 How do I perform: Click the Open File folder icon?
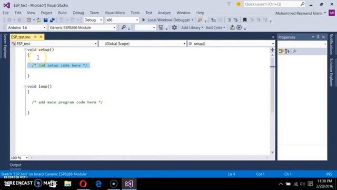pyautogui.click(x=39, y=20)
